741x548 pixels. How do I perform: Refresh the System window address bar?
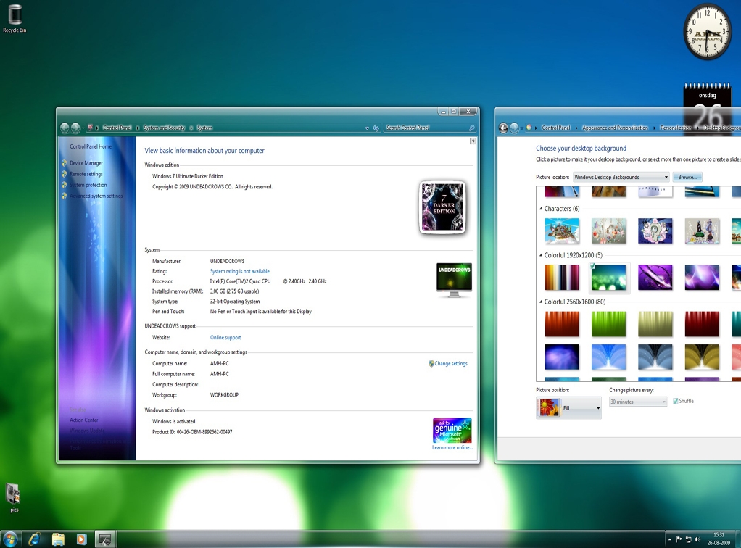[x=376, y=128]
